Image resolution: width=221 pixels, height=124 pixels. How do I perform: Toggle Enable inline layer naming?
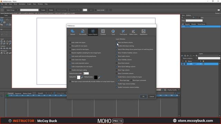(x=117, y=46)
